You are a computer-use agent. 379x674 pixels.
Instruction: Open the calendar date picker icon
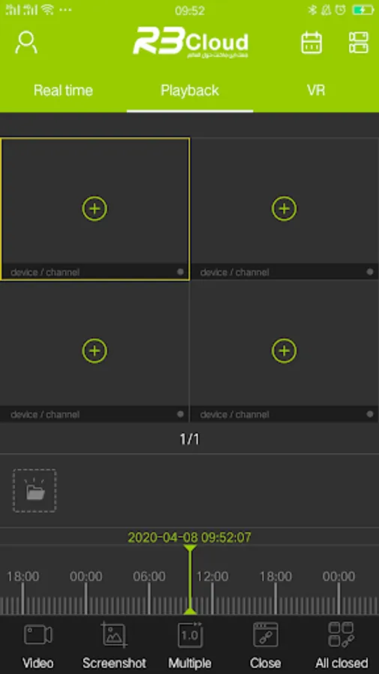[x=312, y=43]
